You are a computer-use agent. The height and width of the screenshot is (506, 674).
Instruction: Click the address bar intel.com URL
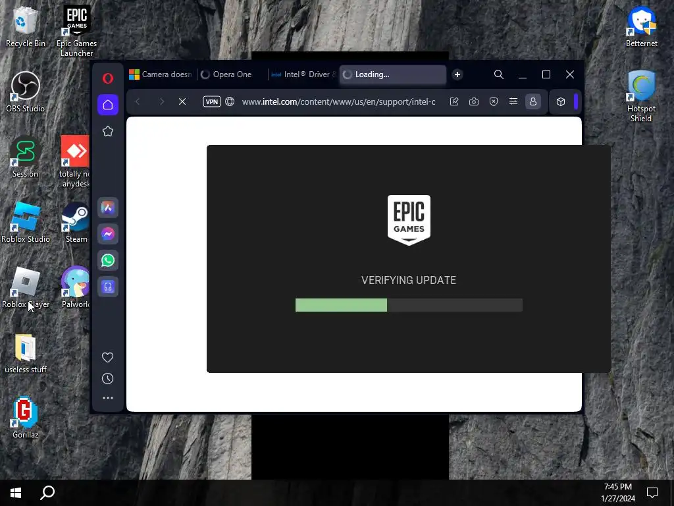point(339,101)
